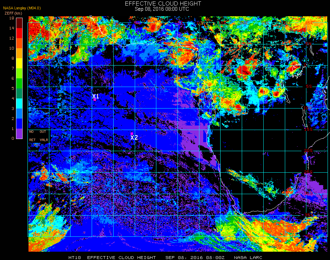Click the legend value 1
The image size is (330, 260).
(13, 129)
